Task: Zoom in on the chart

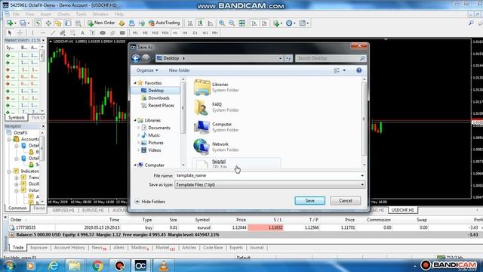Action: point(222,23)
